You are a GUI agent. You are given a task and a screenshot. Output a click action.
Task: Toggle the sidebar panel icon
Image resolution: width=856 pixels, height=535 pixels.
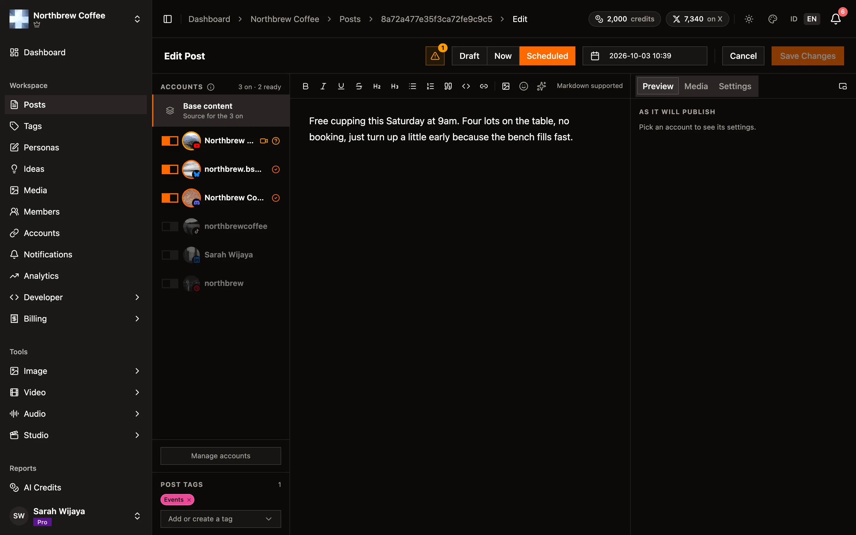168,19
